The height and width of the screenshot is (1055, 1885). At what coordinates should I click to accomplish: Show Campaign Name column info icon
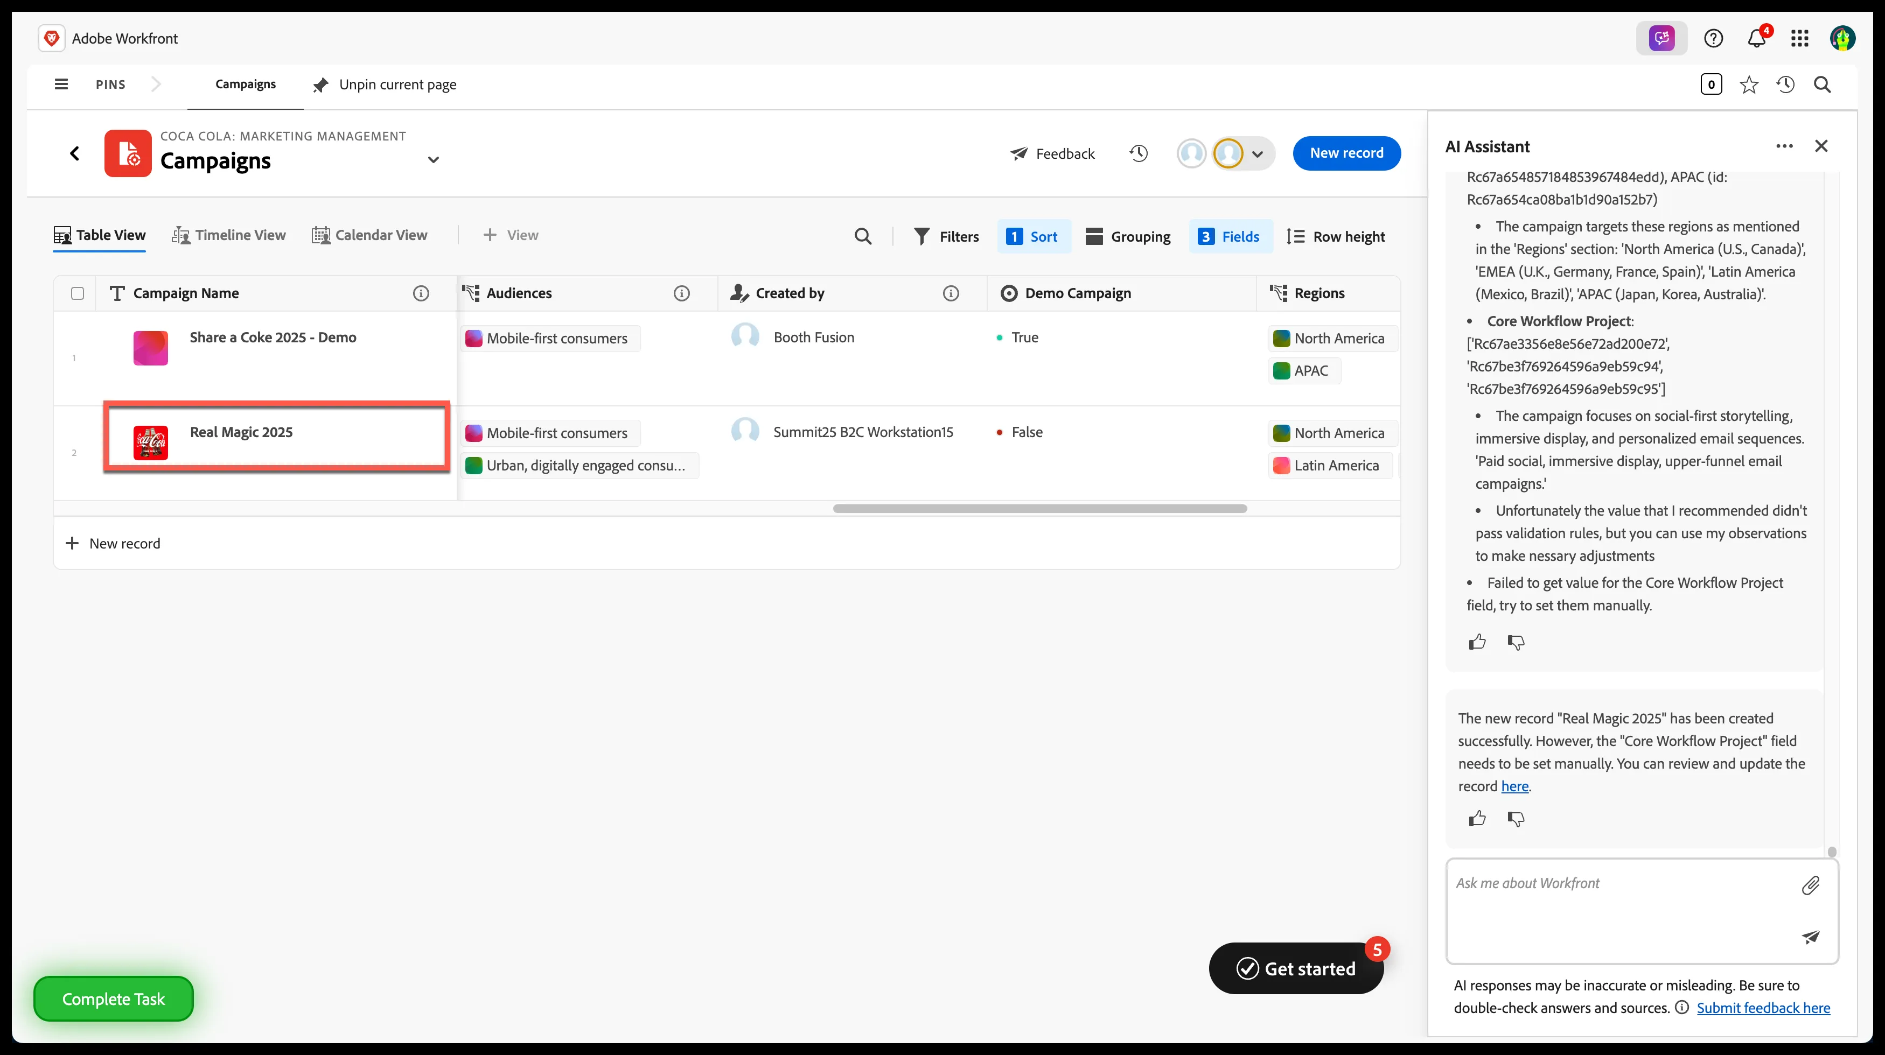[421, 293]
